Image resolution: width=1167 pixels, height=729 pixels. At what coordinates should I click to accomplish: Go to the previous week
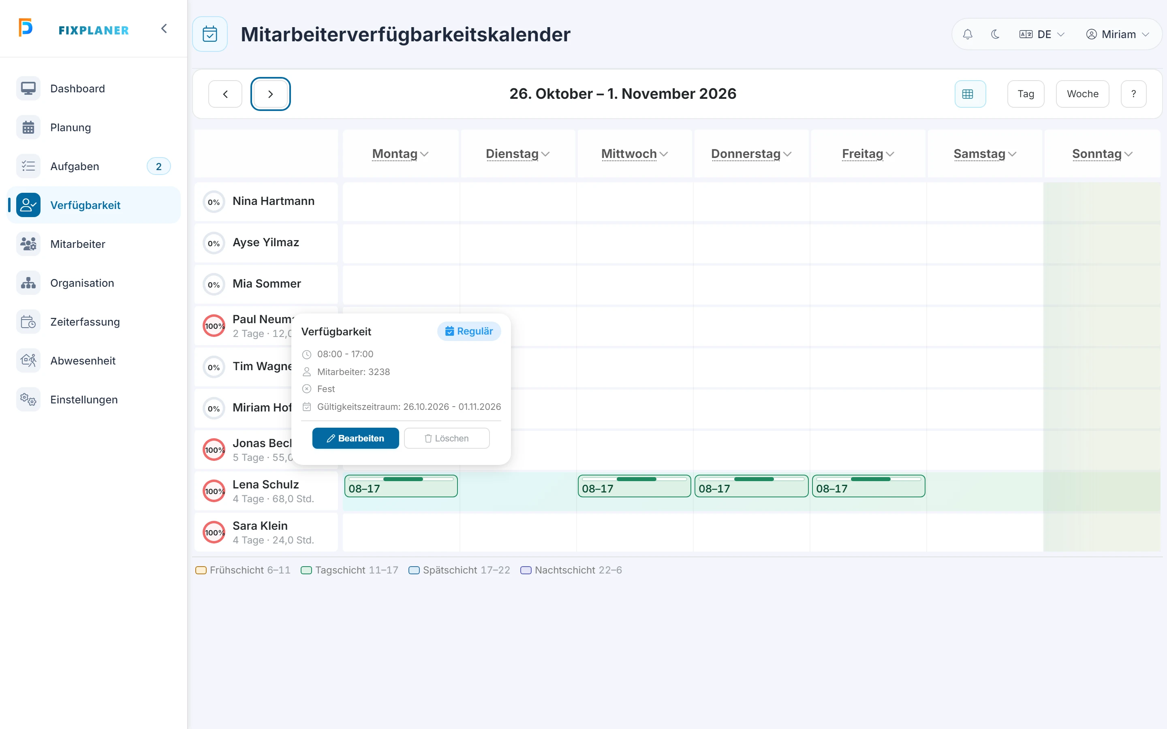[225, 94]
